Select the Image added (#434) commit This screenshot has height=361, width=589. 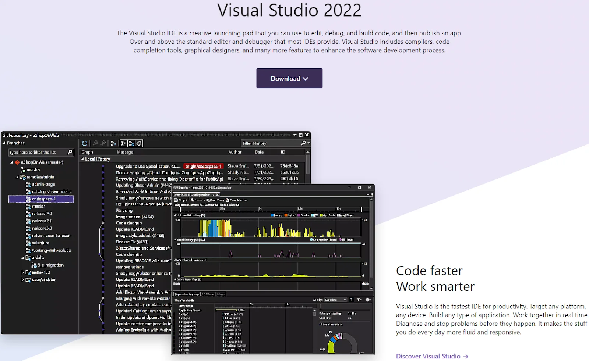click(134, 217)
